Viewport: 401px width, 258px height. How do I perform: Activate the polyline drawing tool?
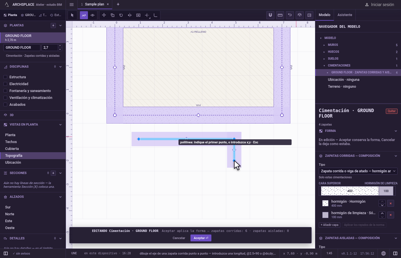(84, 15)
